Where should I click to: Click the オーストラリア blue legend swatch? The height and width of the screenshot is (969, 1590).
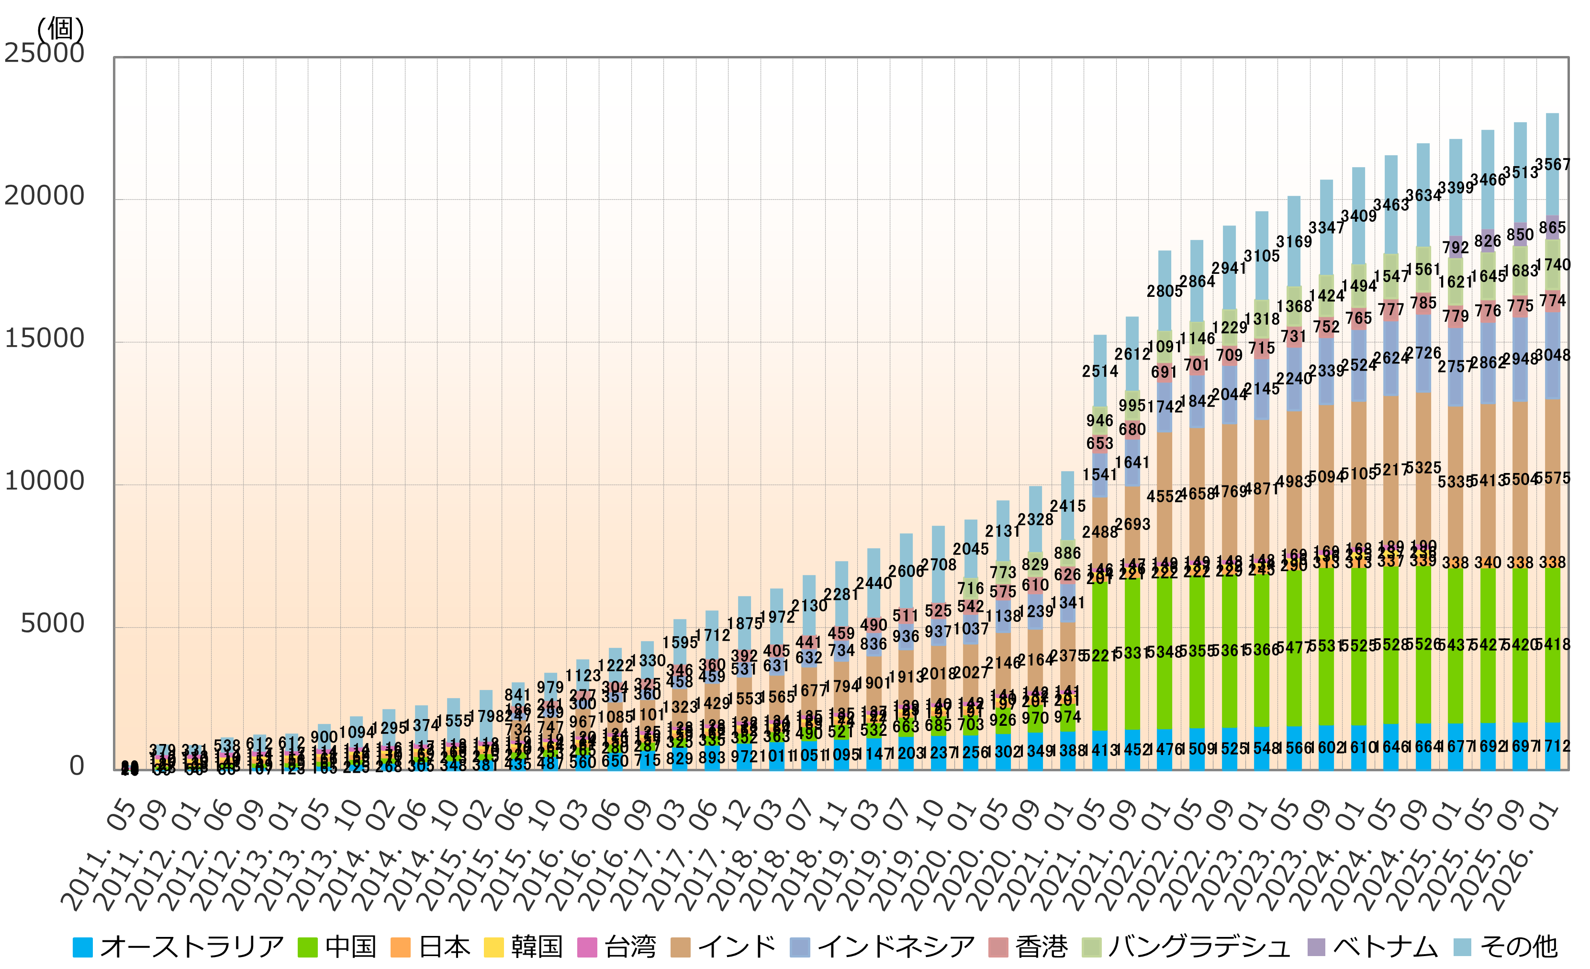click(x=83, y=947)
